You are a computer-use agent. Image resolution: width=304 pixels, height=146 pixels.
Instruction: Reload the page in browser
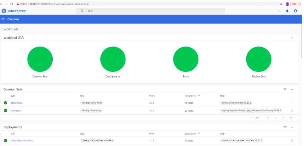[12, 4]
